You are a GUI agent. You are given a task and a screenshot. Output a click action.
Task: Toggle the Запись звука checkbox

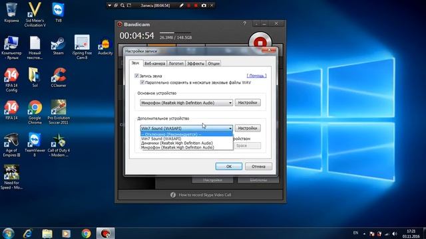[136, 76]
